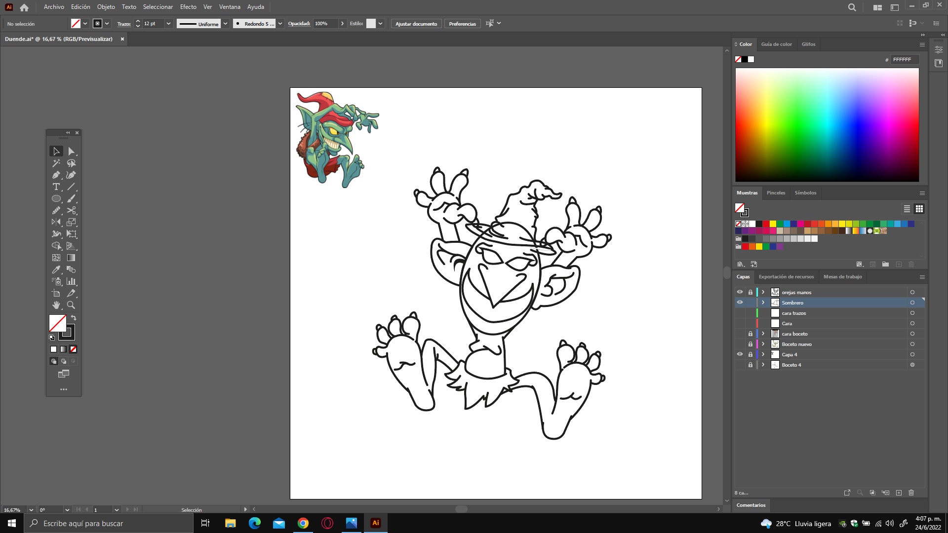Screen dimensions: 948x533
Task: Show the cara trazos layer
Action: [x=740, y=313]
